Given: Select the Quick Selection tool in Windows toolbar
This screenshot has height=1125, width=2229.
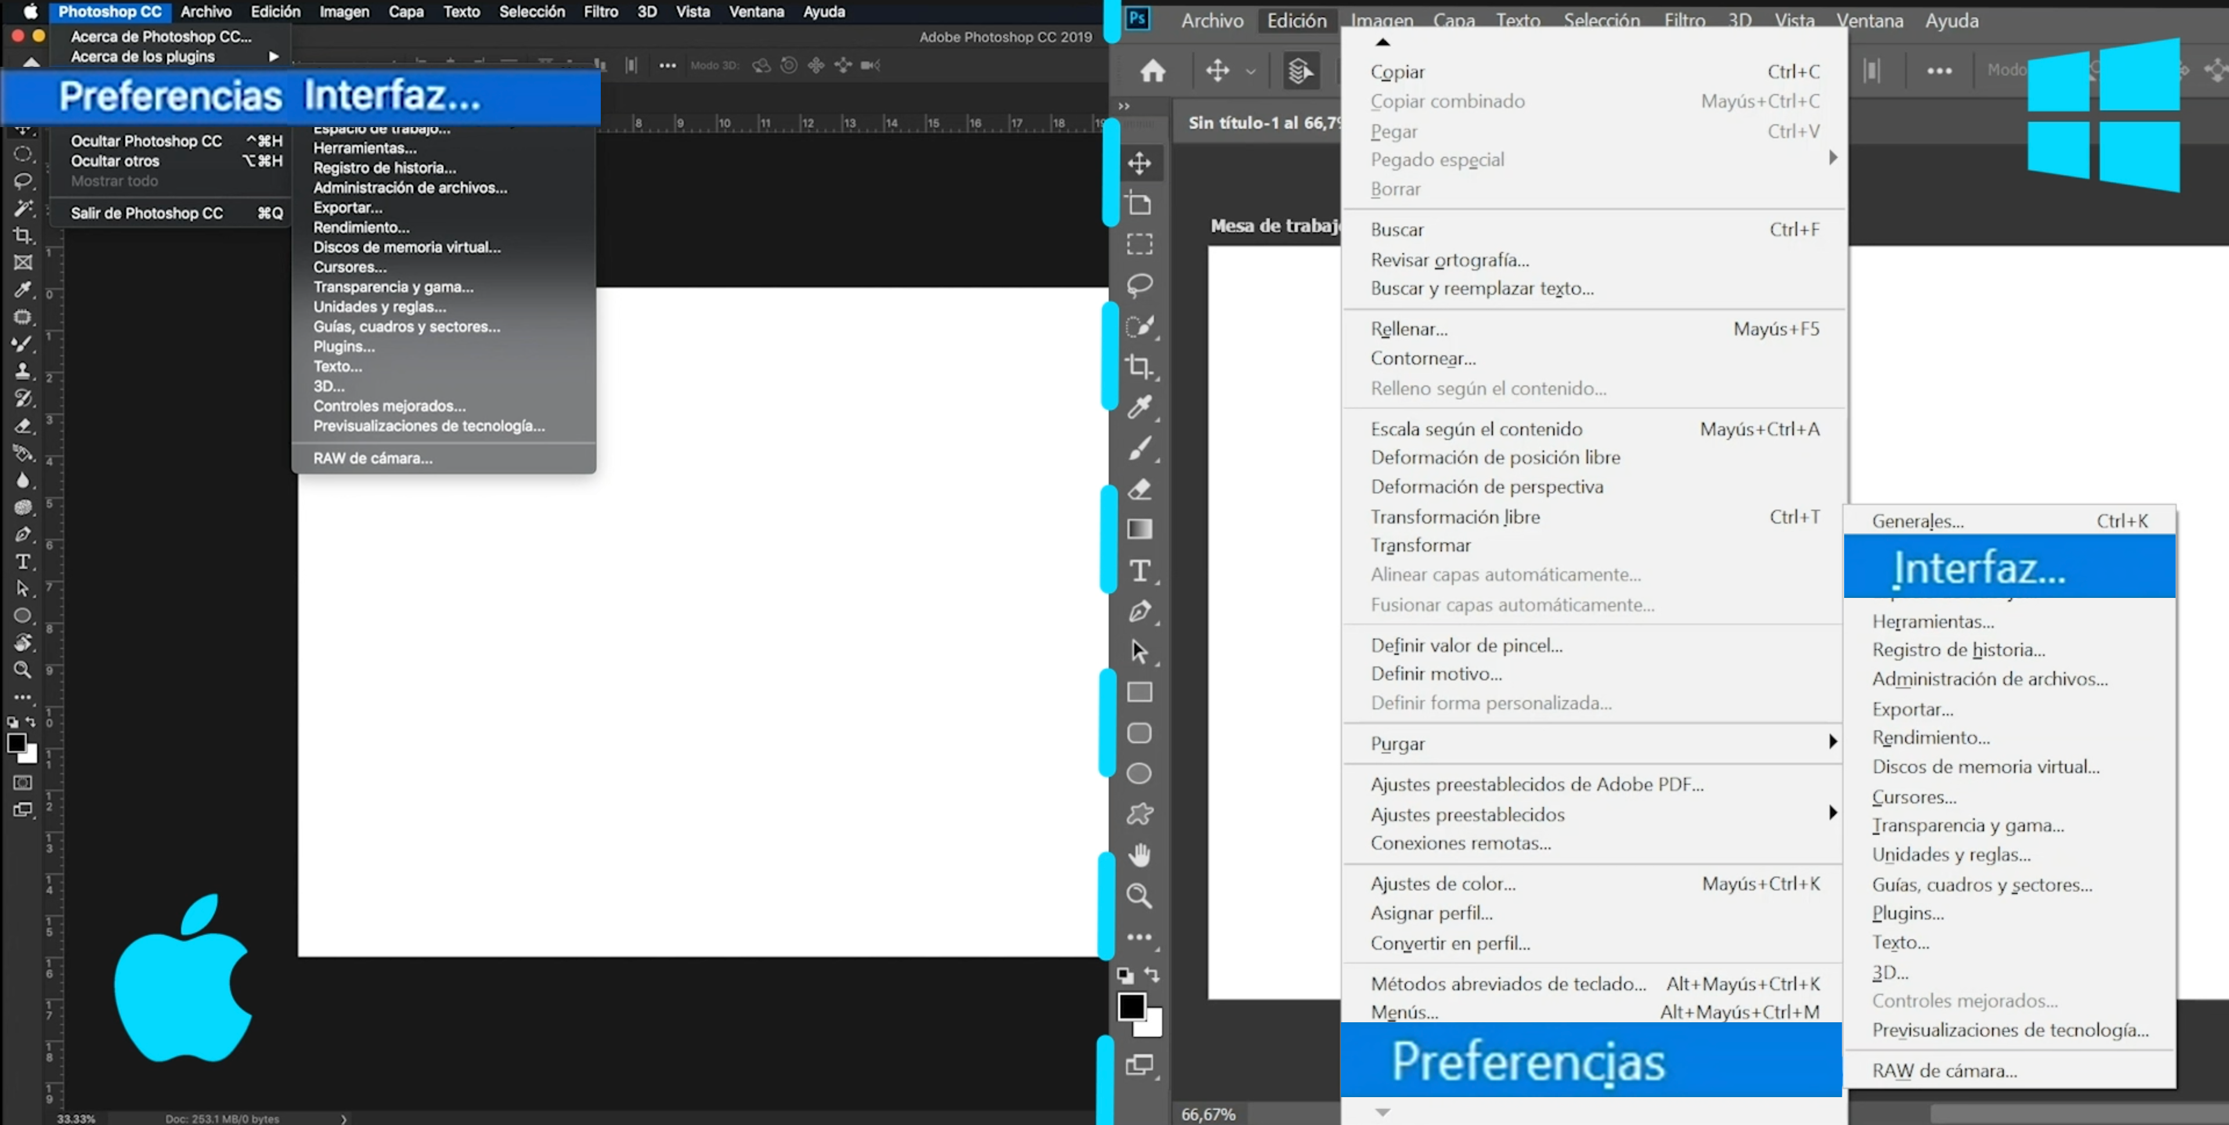Looking at the screenshot, I should click(1139, 326).
